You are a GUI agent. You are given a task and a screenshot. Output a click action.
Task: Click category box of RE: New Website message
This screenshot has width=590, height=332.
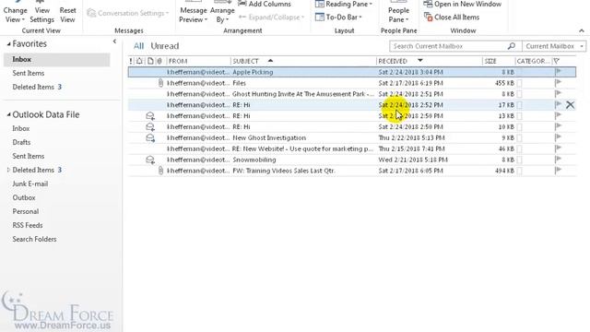point(520,149)
